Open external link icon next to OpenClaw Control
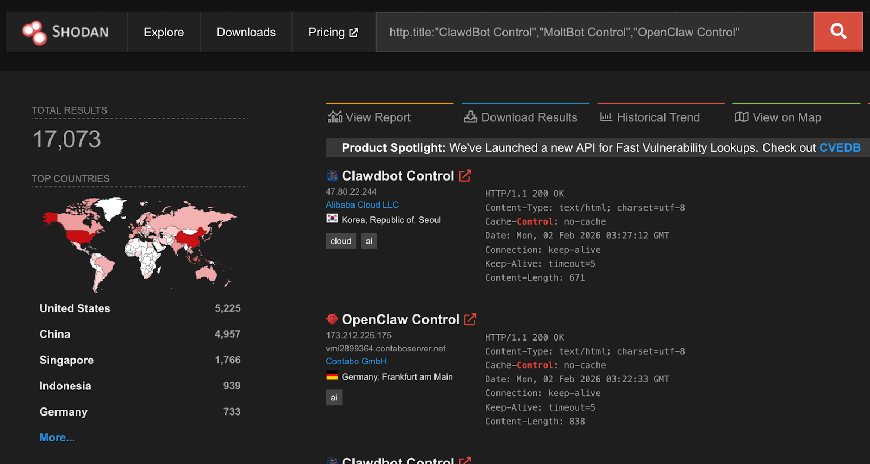870x464 pixels. (470, 319)
